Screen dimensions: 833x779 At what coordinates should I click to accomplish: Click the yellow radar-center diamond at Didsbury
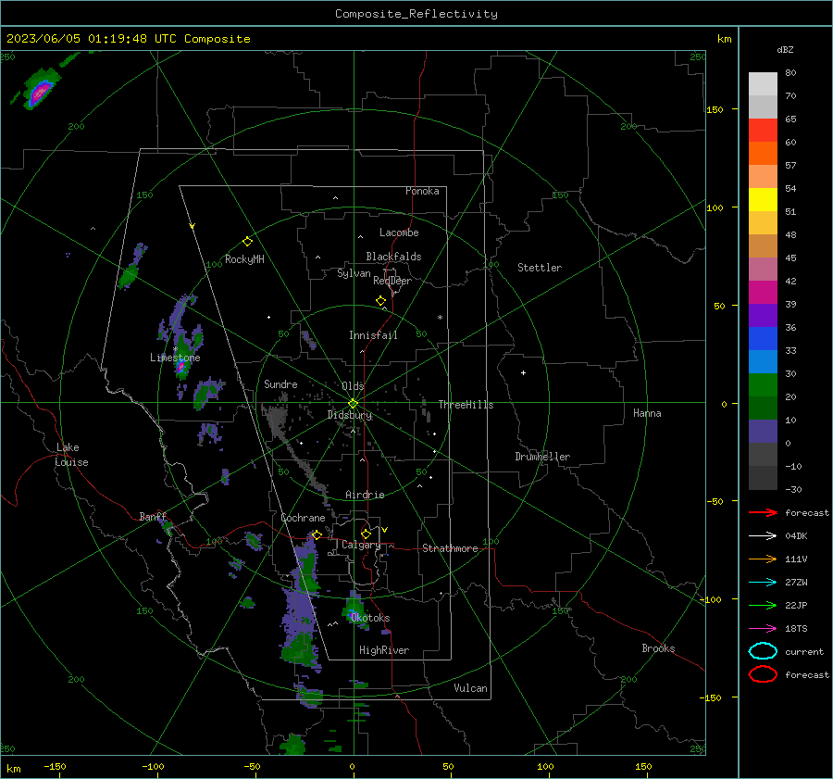pos(353,404)
